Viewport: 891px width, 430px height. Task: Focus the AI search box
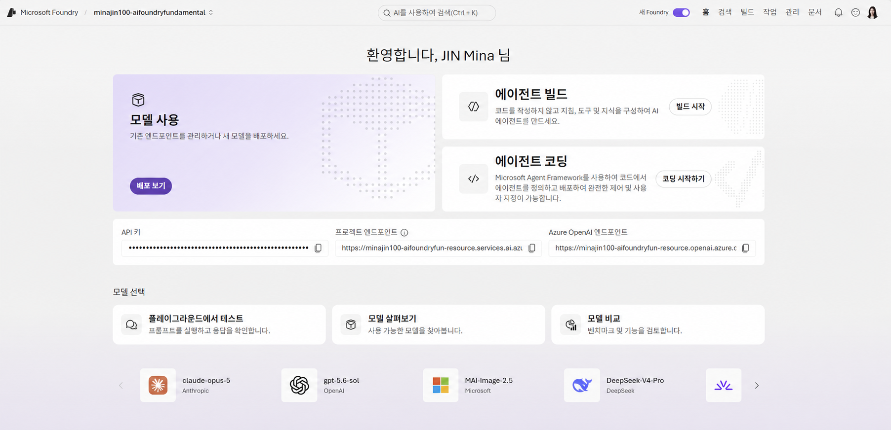(437, 13)
